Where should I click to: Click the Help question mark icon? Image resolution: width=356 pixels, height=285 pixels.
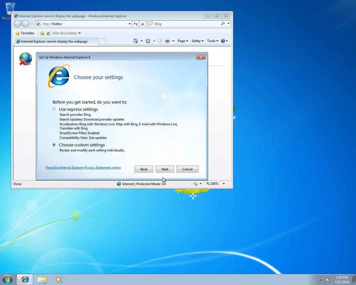pos(223,41)
